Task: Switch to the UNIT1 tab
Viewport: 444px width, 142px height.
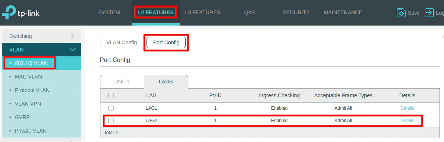Action: click(122, 82)
